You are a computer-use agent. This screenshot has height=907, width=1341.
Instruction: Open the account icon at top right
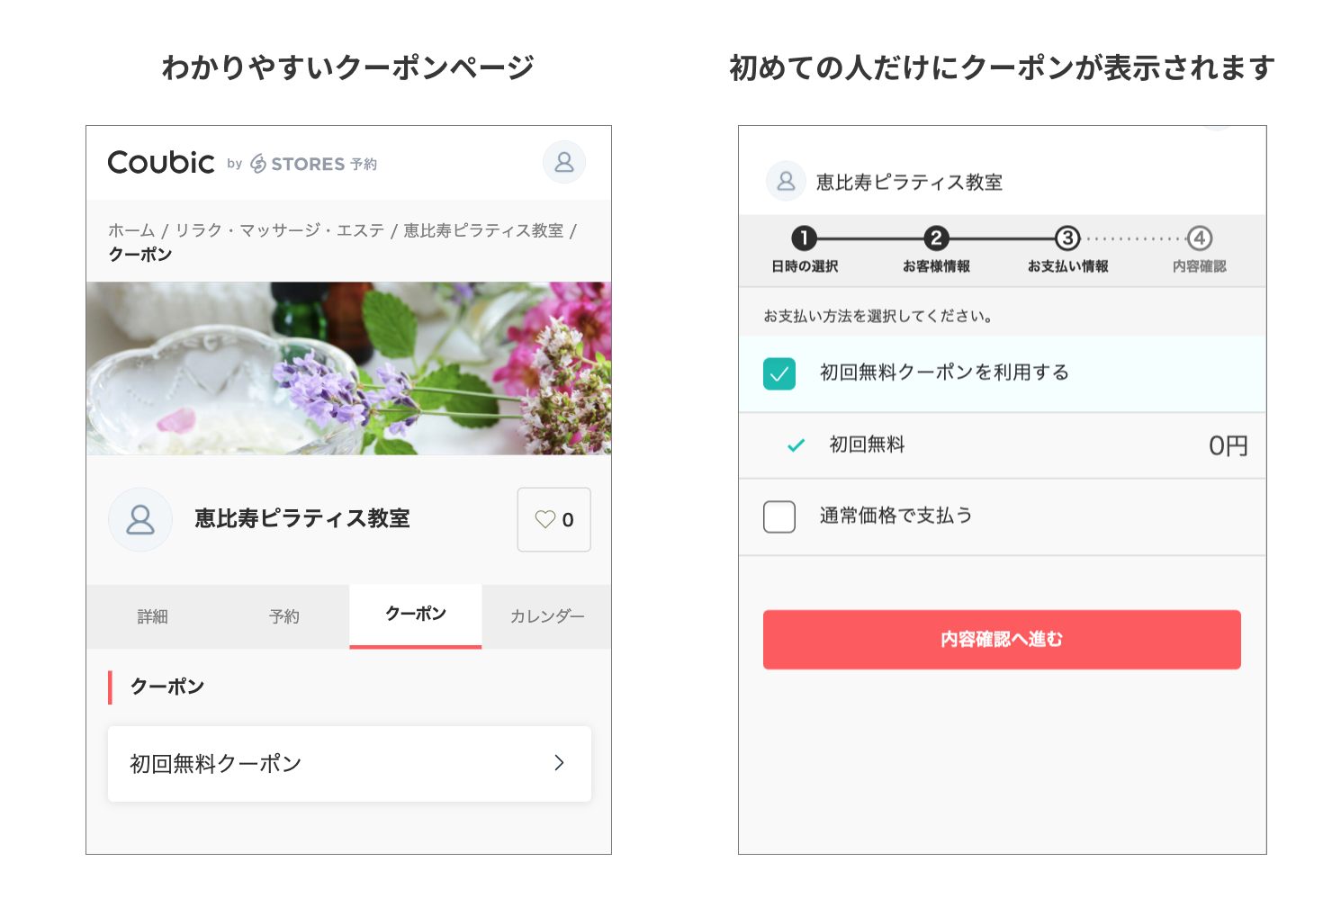tap(564, 162)
